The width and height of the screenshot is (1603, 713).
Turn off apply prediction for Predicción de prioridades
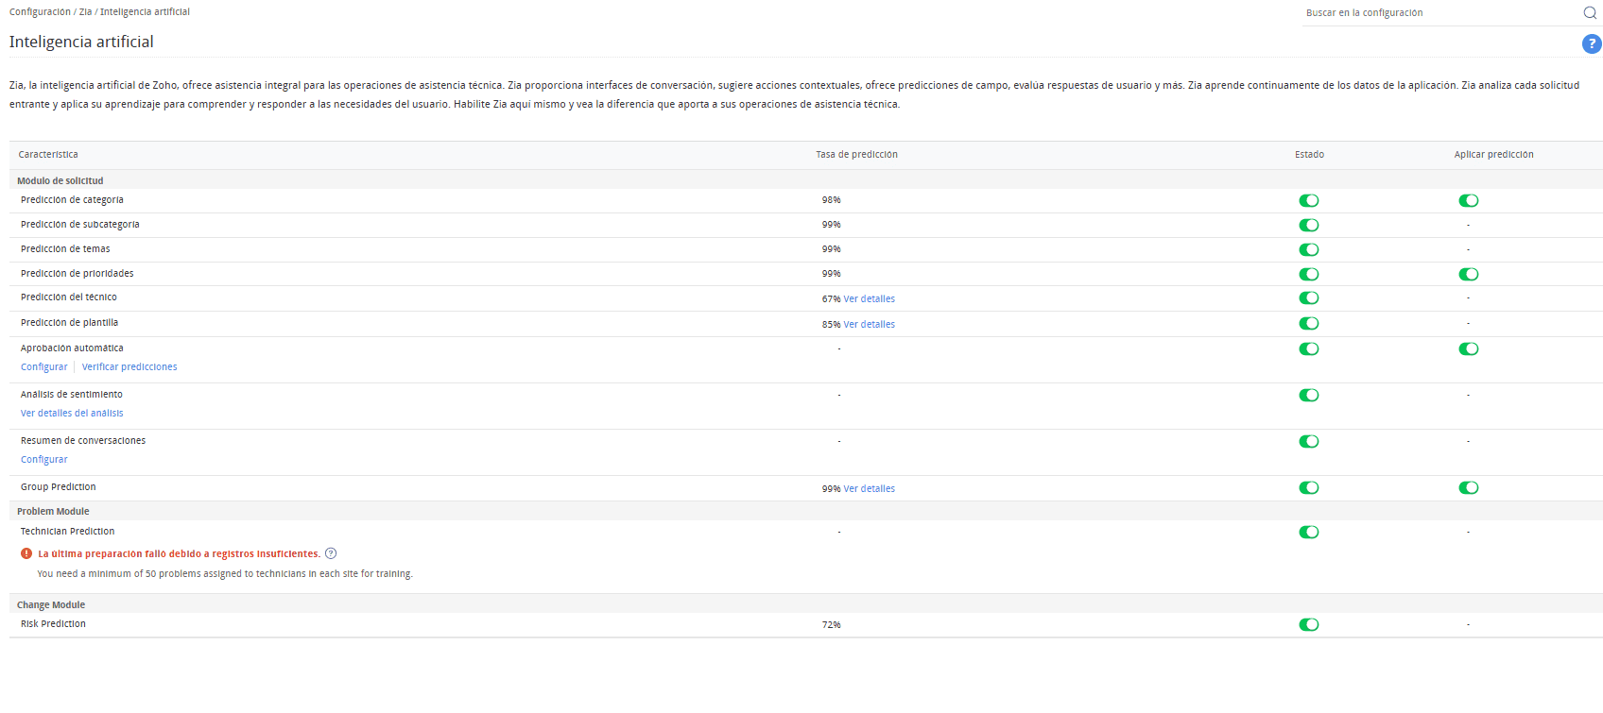click(1468, 274)
